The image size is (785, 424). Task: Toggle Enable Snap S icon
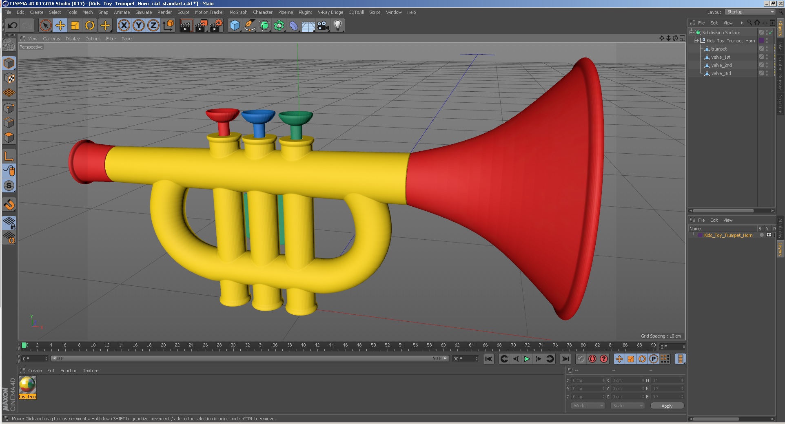(x=9, y=185)
